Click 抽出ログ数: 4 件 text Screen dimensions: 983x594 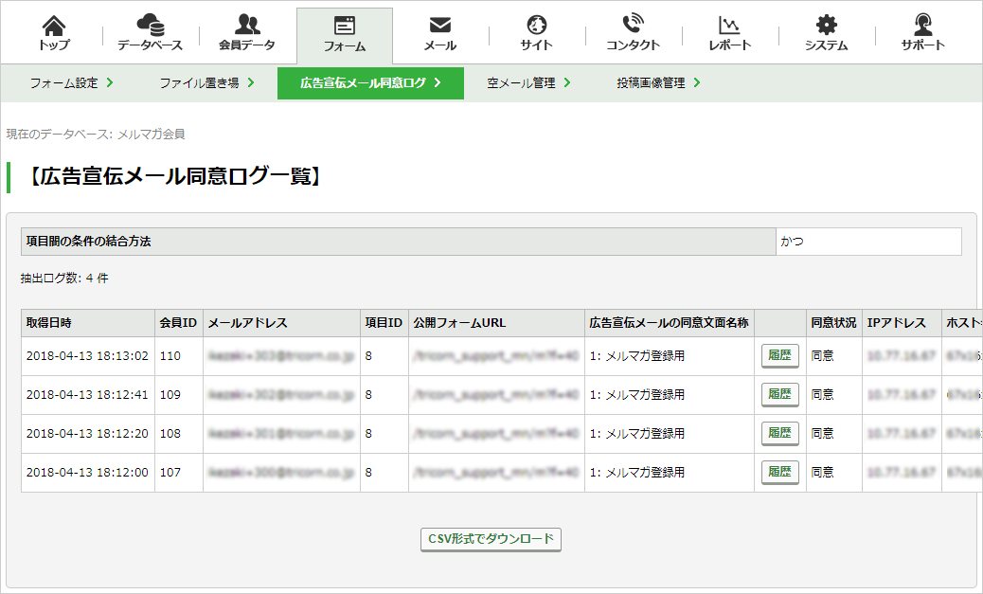click(x=64, y=279)
